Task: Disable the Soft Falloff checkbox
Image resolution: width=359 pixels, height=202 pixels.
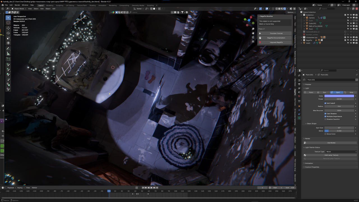Action: [325, 103]
